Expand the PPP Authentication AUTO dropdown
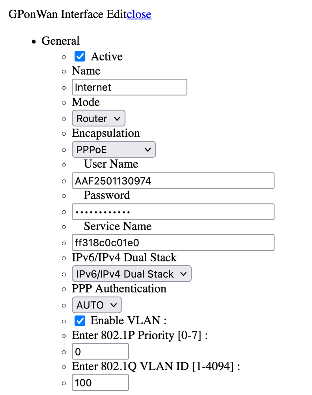This screenshot has width=312, height=395. point(96,305)
